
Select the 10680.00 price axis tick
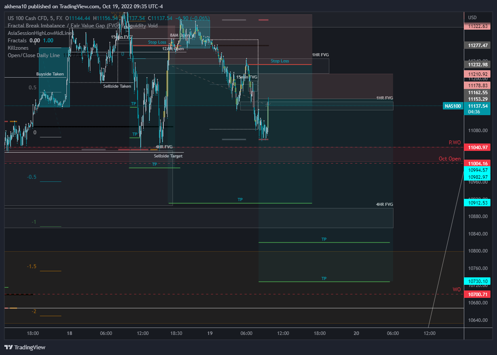click(x=478, y=303)
